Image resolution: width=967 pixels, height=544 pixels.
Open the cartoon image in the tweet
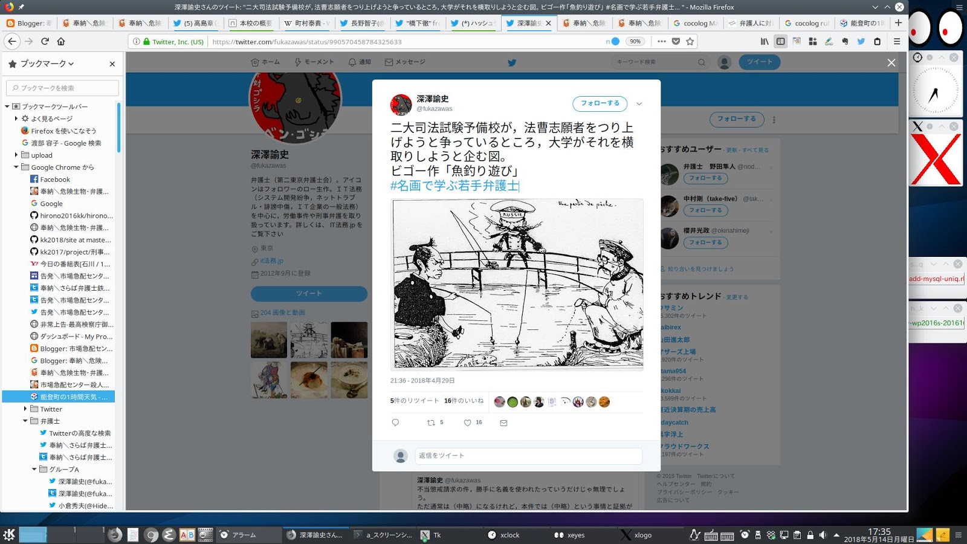click(517, 283)
